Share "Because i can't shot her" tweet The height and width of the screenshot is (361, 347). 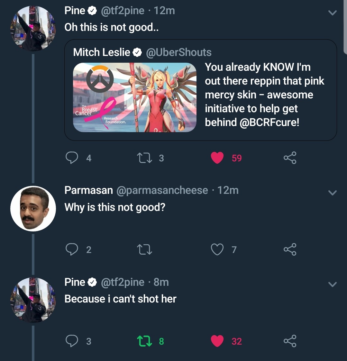click(290, 341)
